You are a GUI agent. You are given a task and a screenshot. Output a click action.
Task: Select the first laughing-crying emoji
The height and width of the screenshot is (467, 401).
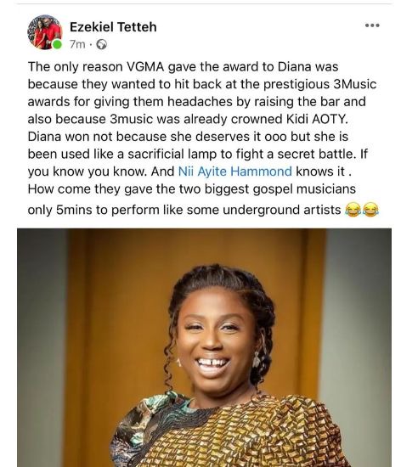(x=353, y=210)
